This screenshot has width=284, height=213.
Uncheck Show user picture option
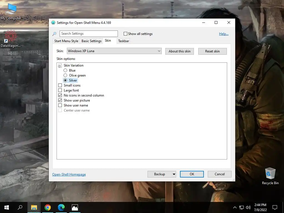click(x=60, y=100)
